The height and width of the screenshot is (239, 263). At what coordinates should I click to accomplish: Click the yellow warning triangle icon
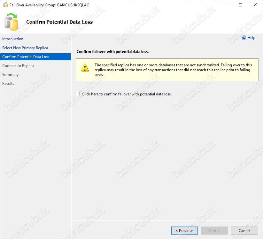point(85,68)
